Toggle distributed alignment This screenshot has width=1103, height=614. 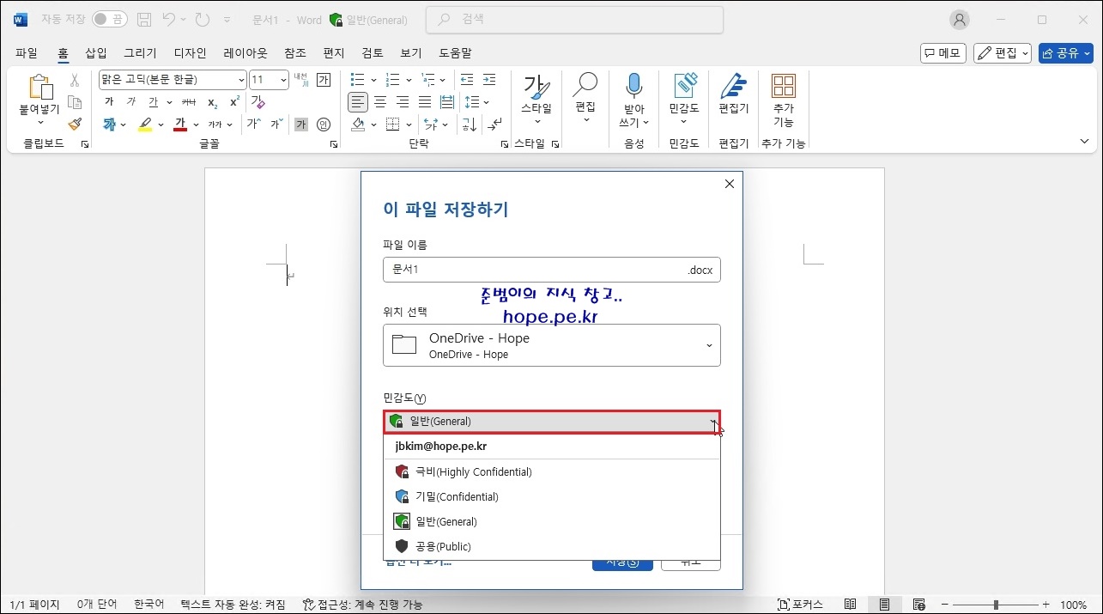coord(447,102)
